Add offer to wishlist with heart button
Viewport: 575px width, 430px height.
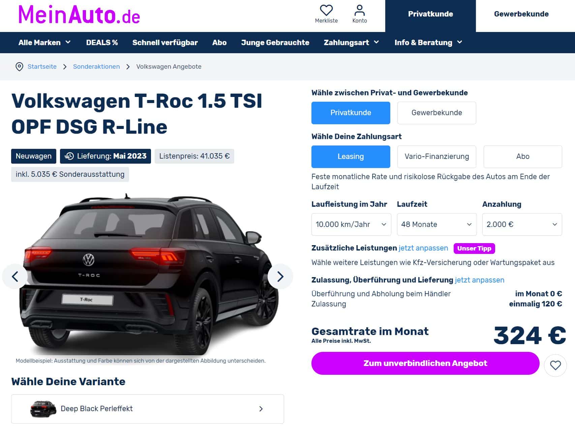[x=555, y=365]
